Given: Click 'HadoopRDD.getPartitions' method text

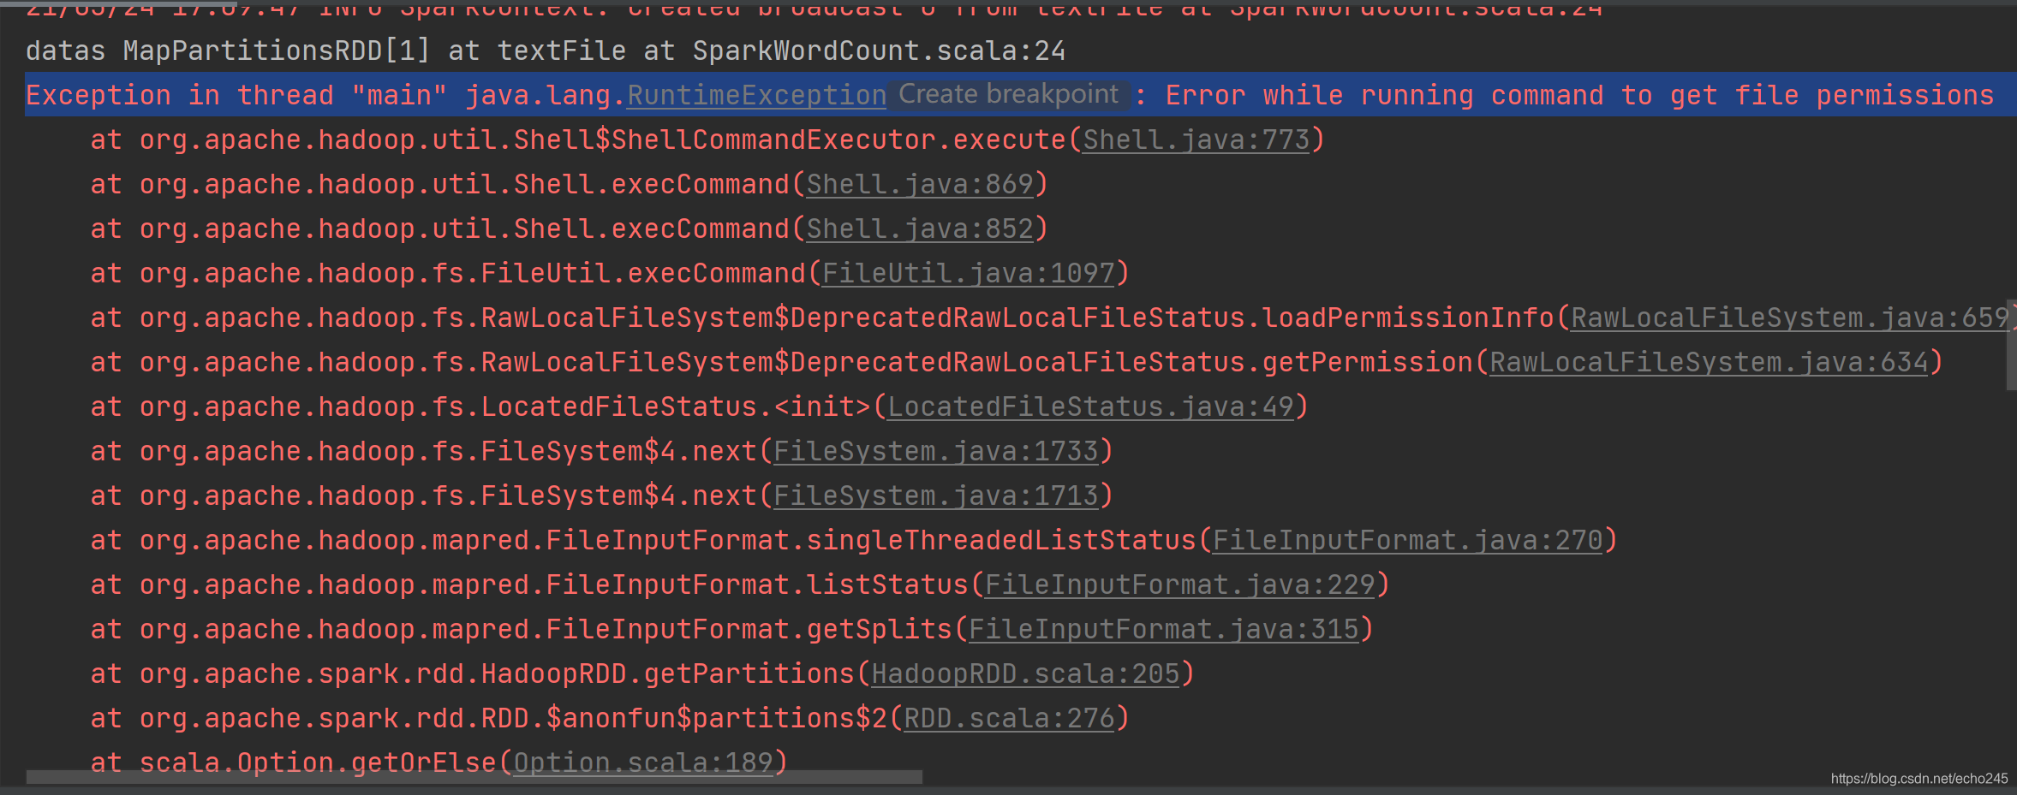Looking at the screenshot, I should pyautogui.click(x=667, y=673).
